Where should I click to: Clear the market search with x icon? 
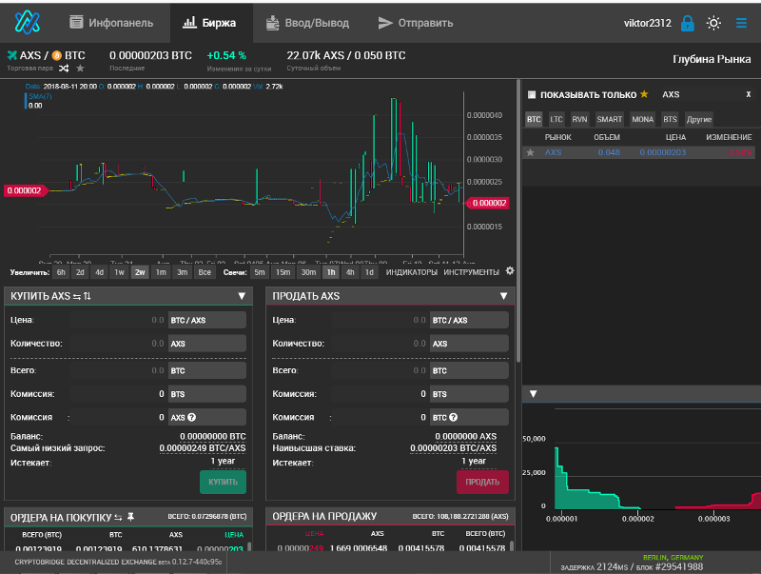749,94
